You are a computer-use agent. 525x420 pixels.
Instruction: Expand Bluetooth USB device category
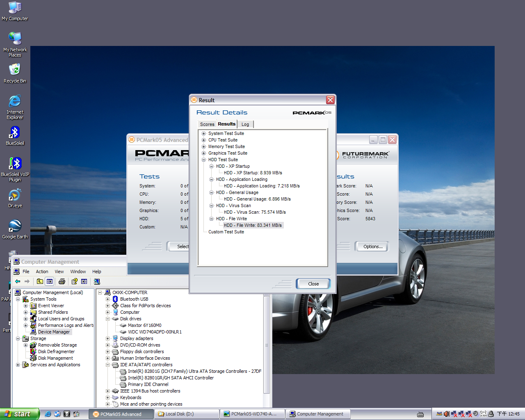[x=108, y=299]
